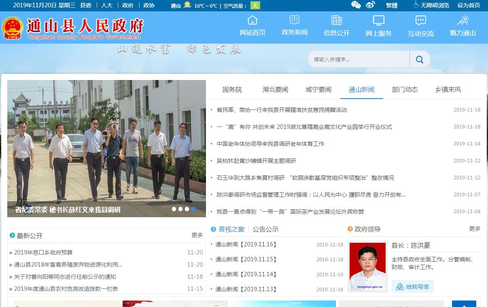Viewport: 488px width, 307px height.
Task: Click the 互动交流 chat bubble icon
Action: click(420, 21)
